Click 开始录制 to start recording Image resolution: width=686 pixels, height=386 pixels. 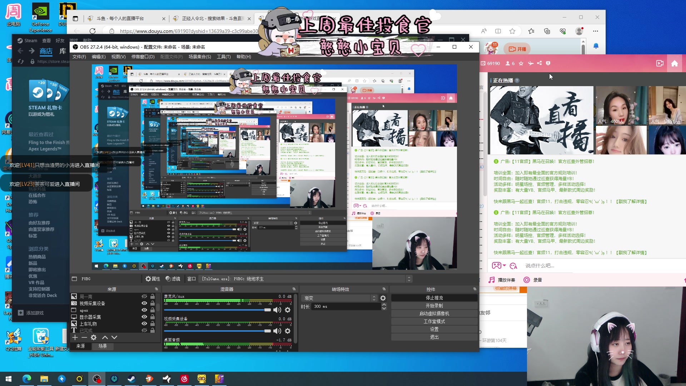[x=434, y=306]
